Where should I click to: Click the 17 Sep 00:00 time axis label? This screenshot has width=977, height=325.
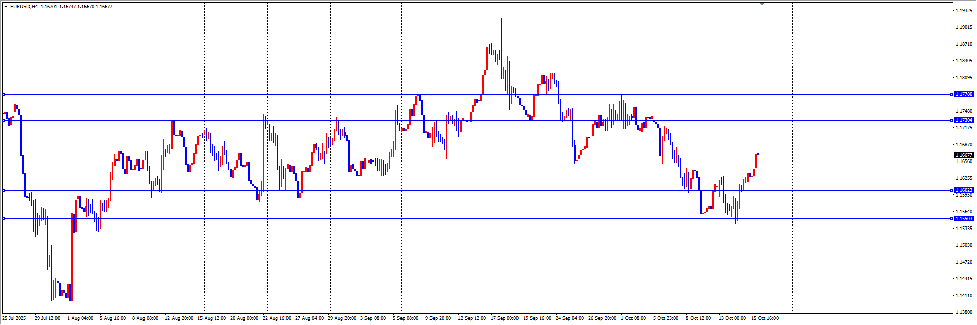coord(504,318)
